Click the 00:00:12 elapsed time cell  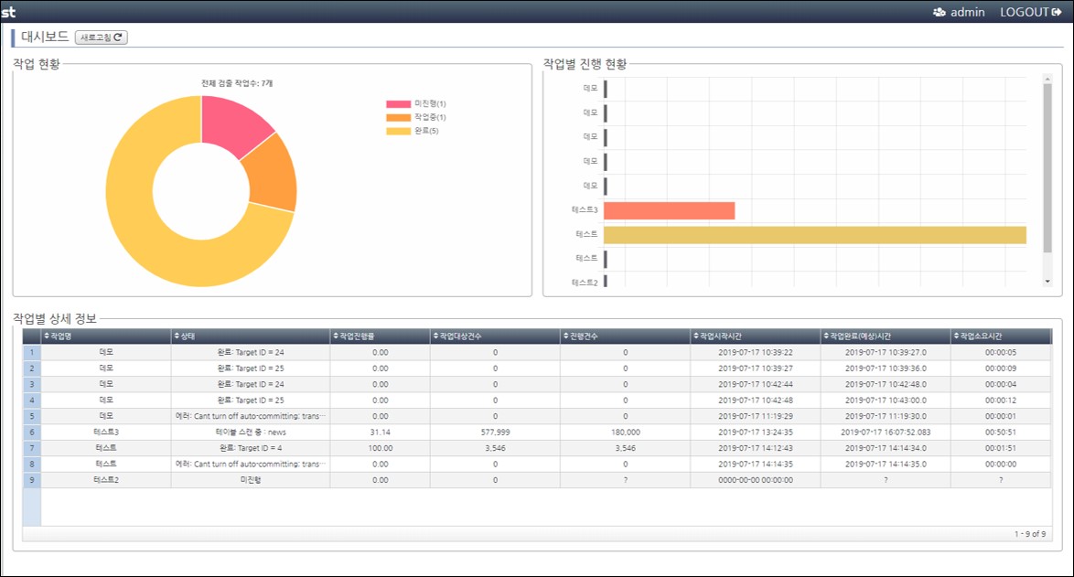coord(1001,401)
